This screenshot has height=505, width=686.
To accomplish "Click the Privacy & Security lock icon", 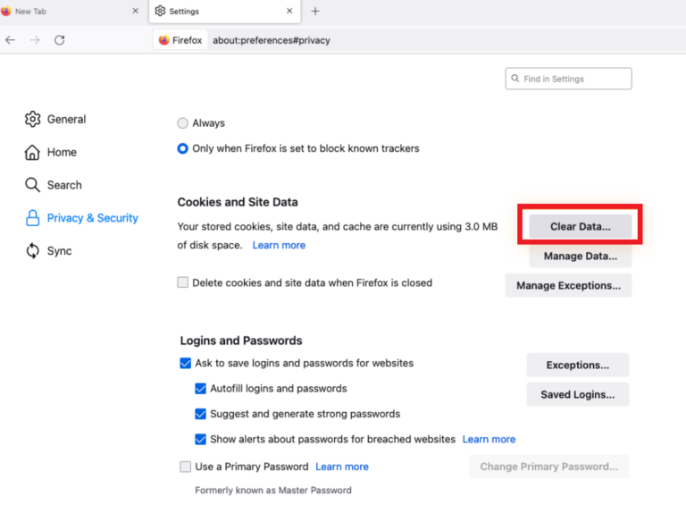I will (33, 218).
